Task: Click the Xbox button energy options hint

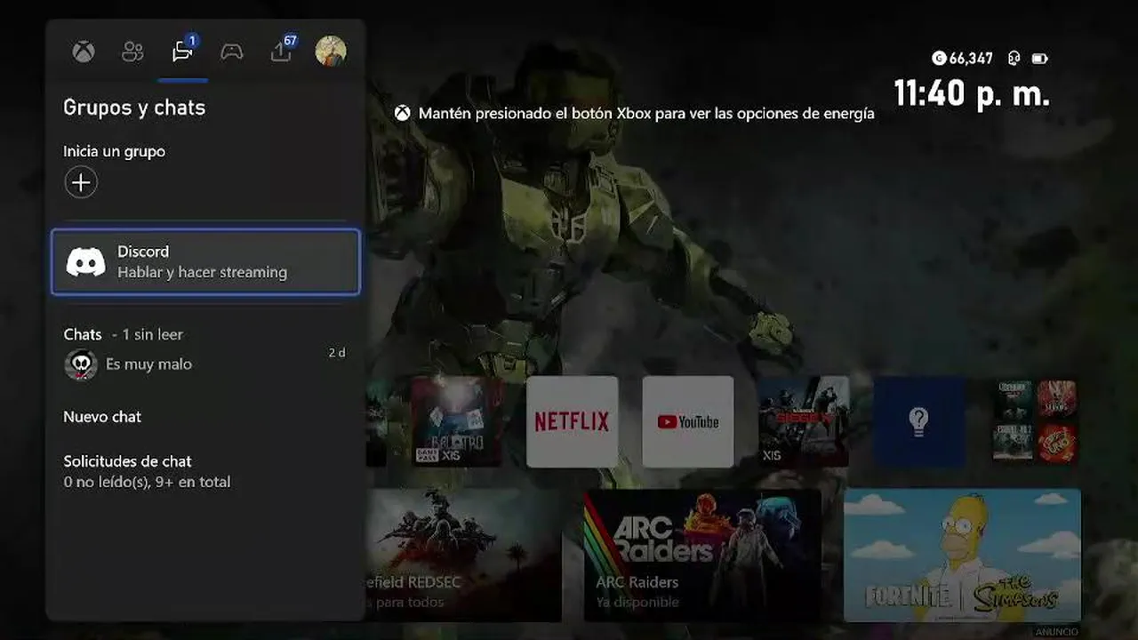Action: (x=635, y=114)
